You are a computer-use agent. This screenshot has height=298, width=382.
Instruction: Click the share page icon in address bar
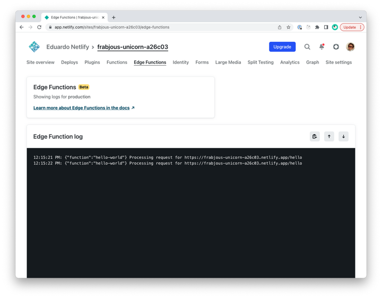point(280,27)
